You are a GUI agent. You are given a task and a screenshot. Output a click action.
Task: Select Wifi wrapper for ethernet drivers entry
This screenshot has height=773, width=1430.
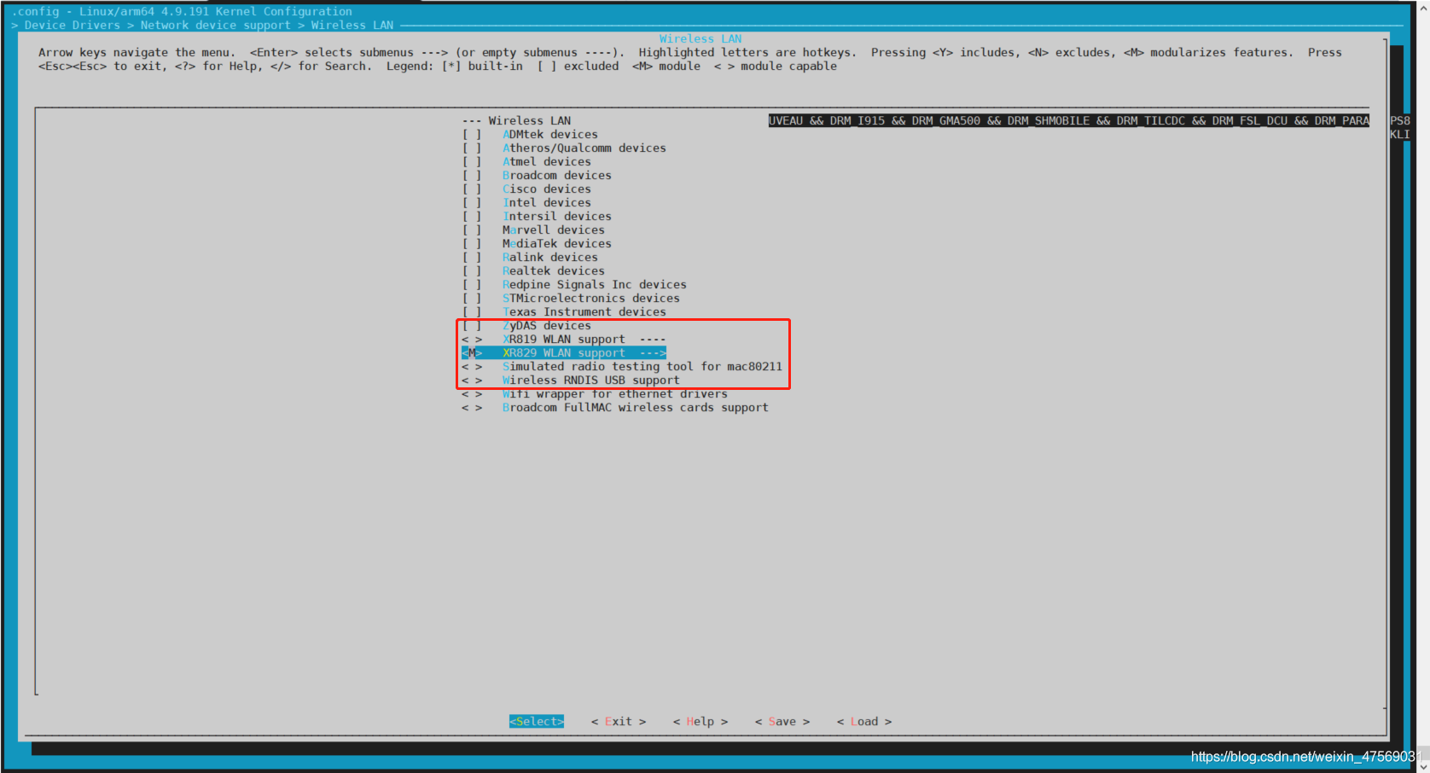(x=615, y=394)
